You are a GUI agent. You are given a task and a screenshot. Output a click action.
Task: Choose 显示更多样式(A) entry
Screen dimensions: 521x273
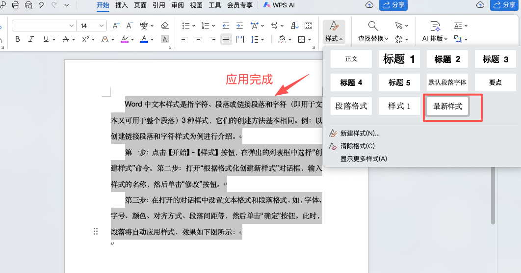[x=364, y=159]
